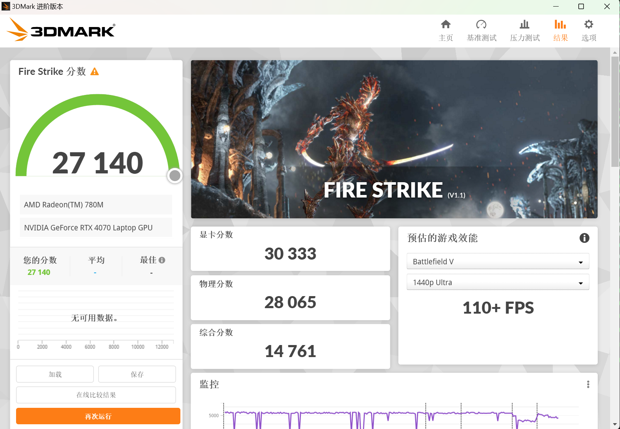620x429 pixels.
Task: Open the 1440p Ultra resolution dropdown
Action: pos(498,282)
